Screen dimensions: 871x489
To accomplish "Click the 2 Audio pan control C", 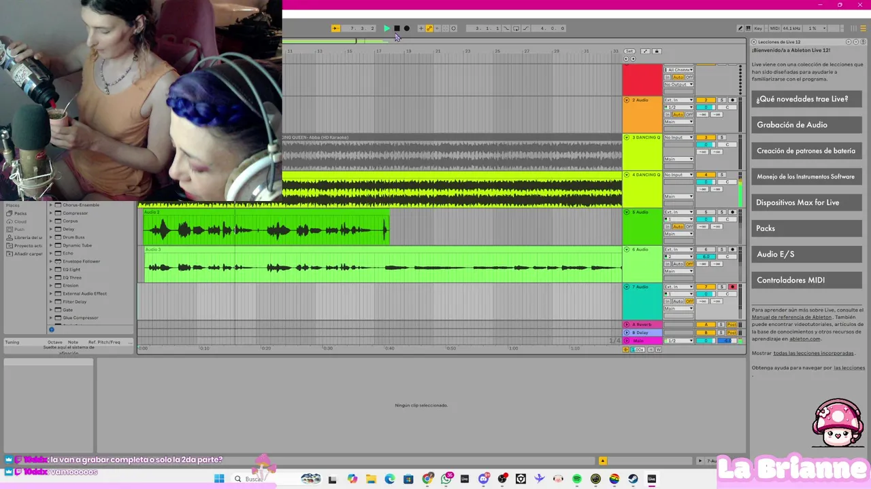I will click(727, 107).
